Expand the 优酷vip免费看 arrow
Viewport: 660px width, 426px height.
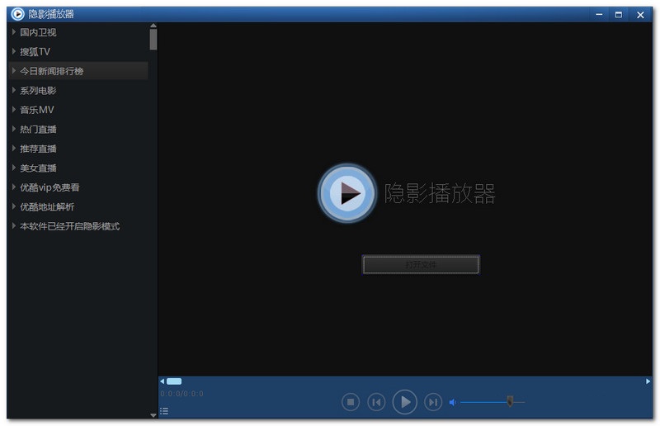tap(14, 187)
